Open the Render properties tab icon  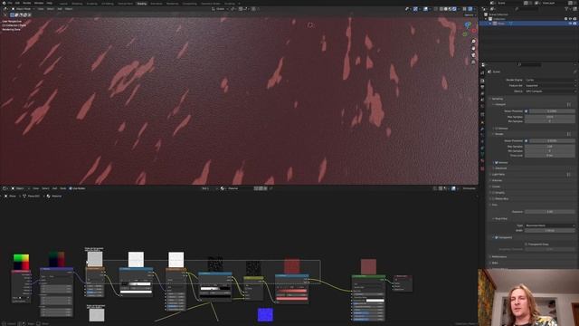click(x=482, y=81)
